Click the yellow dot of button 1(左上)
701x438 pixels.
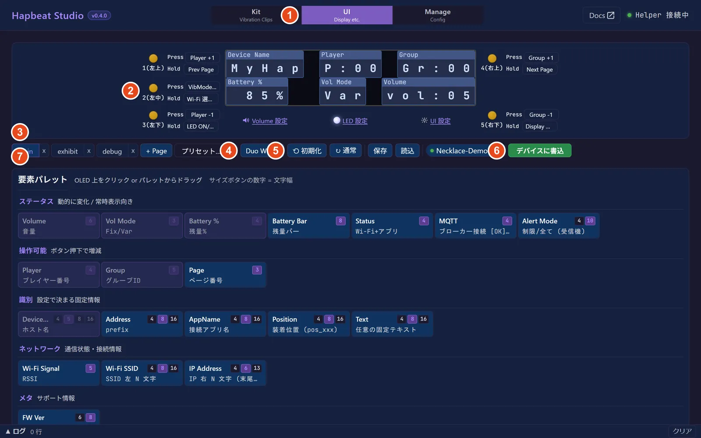153,58
